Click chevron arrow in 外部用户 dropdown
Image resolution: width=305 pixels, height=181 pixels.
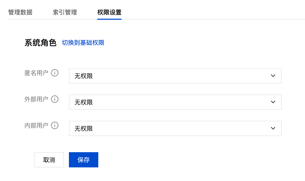(273, 102)
